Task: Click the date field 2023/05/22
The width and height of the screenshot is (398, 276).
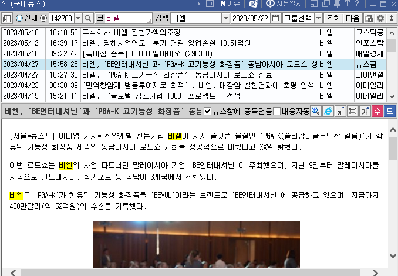Action: tap(251, 18)
